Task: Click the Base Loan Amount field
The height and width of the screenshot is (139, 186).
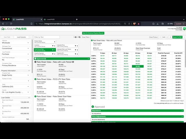Action: (15, 102)
